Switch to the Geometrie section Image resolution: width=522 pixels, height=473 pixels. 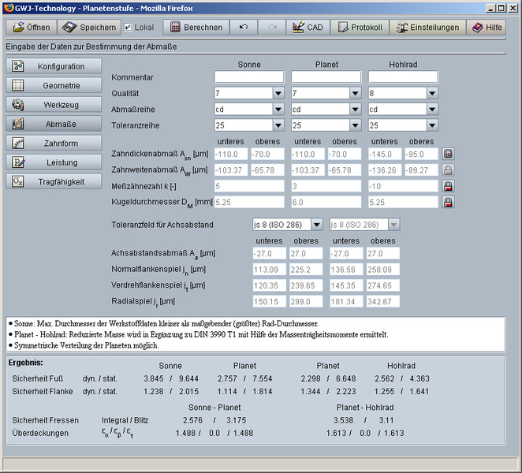coord(54,85)
